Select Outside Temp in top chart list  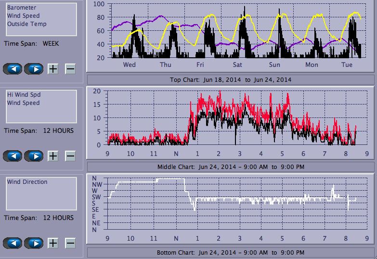click(26, 24)
